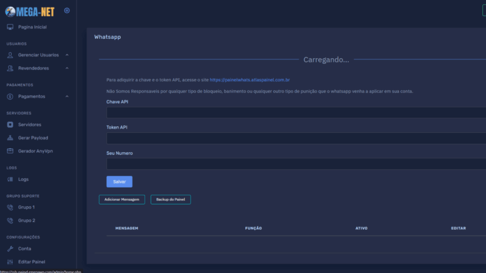Click the Servidores chip icon
The height and width of the screenshot is (273, 486).
pos(10,125)
